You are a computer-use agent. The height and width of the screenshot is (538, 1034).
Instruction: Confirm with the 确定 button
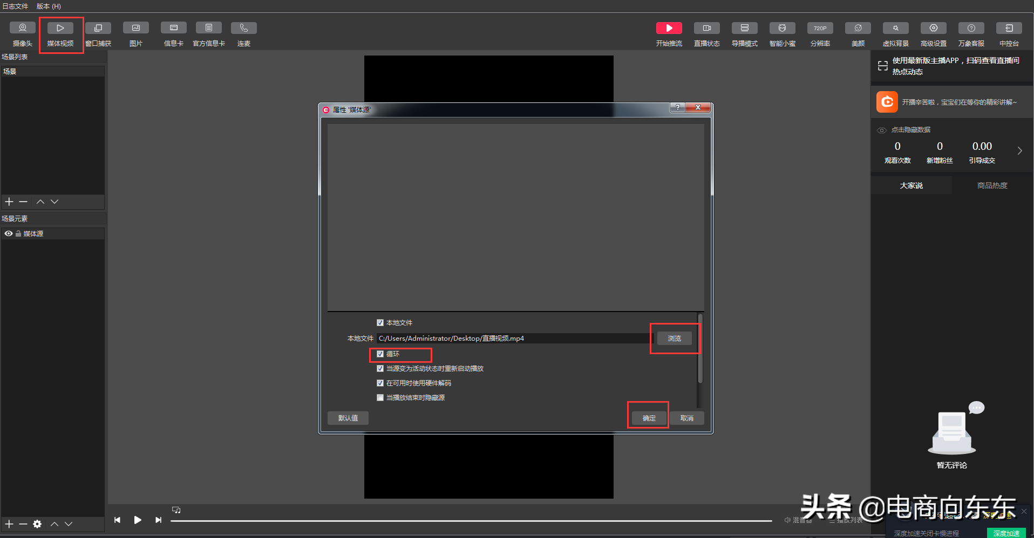[649, 418]
